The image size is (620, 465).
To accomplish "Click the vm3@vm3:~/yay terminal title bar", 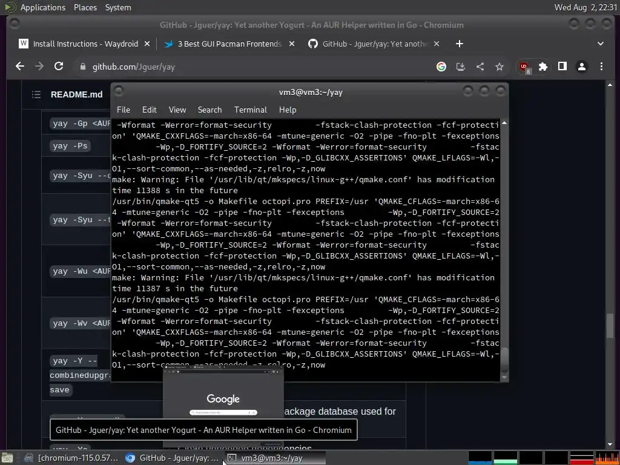I will click(x=311, y=92).
